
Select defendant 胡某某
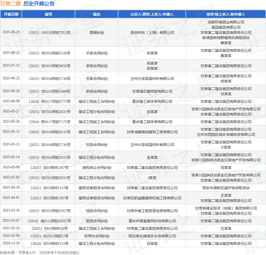click(x=226, y=81)
